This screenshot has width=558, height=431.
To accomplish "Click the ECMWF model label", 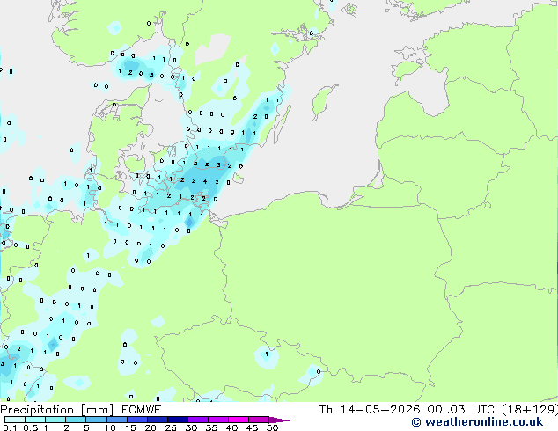I will [x=142, y=410].
